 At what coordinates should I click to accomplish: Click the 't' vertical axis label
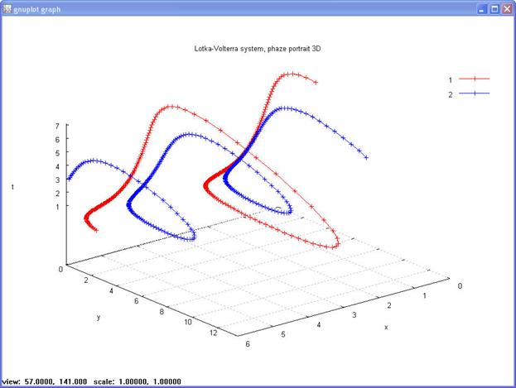pyautogui.click(x=12, y=187)
